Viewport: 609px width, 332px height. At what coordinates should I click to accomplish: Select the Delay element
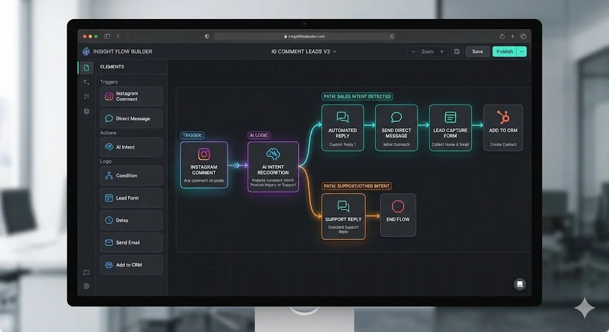131,220
